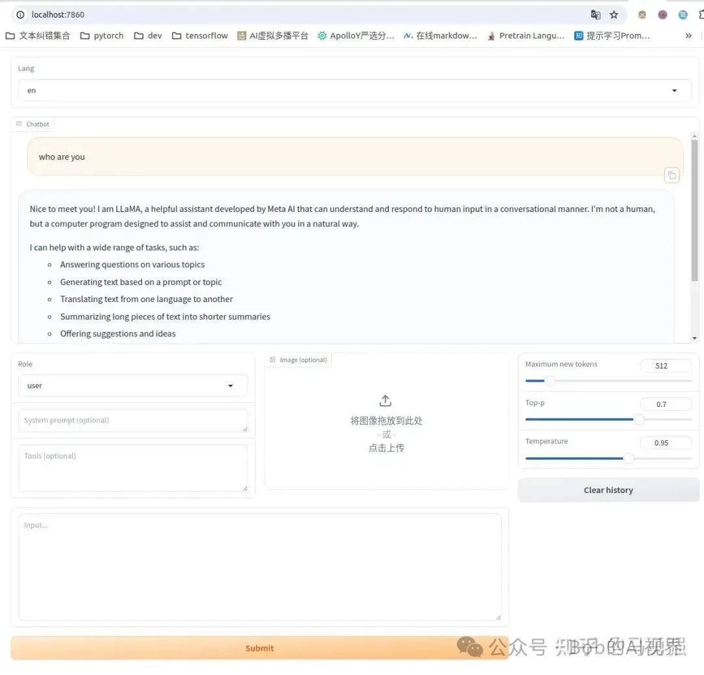704x675 pixels.
Task: Click 'Generating text based on a prompt or topic'
Action: 141,282
